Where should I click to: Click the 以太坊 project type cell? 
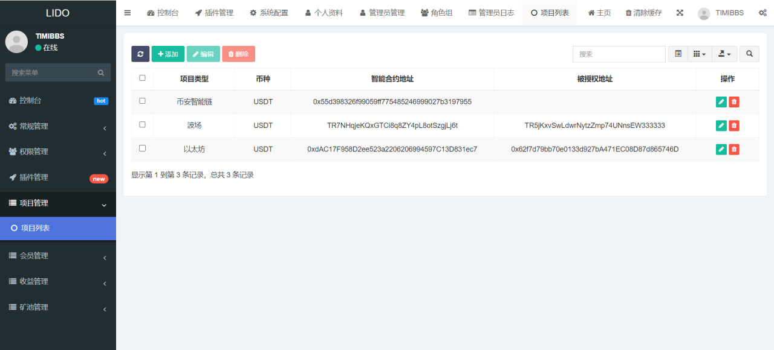click(194, 149)
